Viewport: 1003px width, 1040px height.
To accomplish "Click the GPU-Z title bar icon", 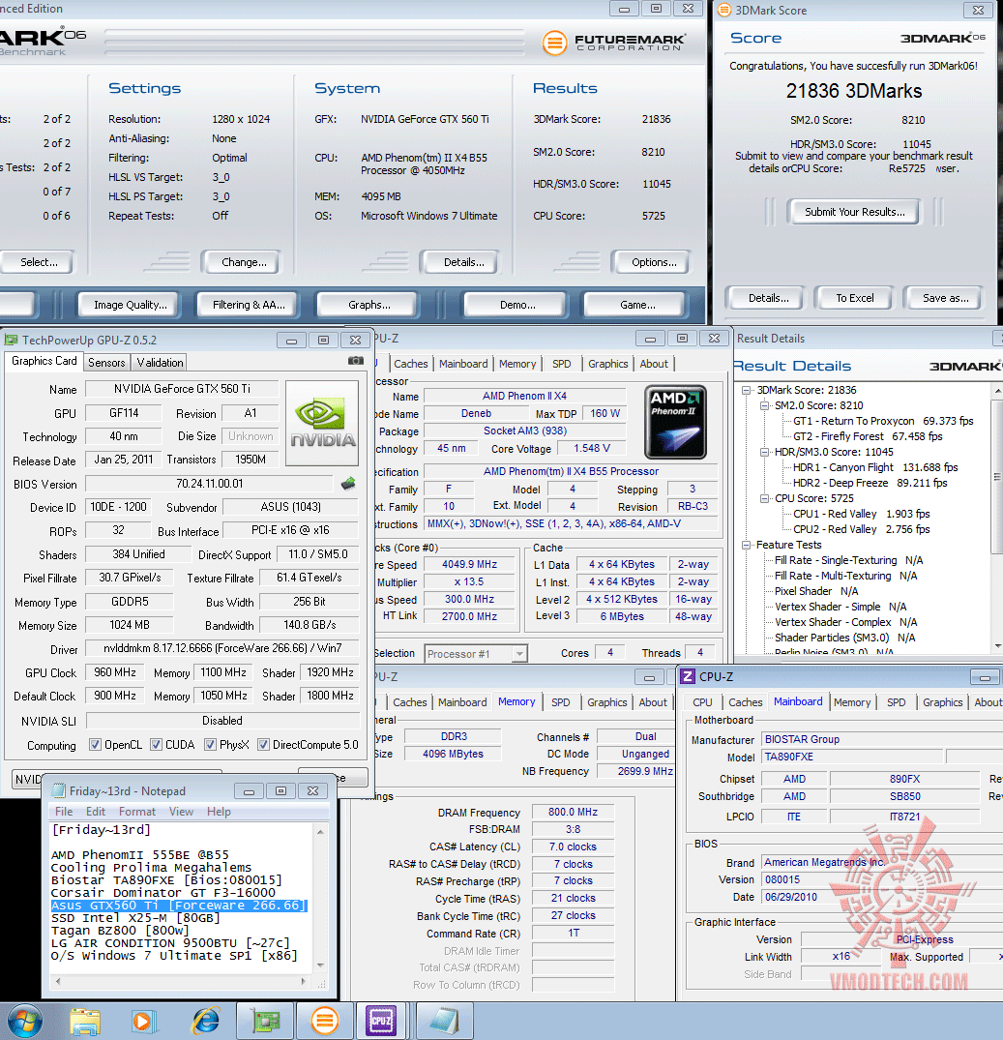I will [12, 341].
